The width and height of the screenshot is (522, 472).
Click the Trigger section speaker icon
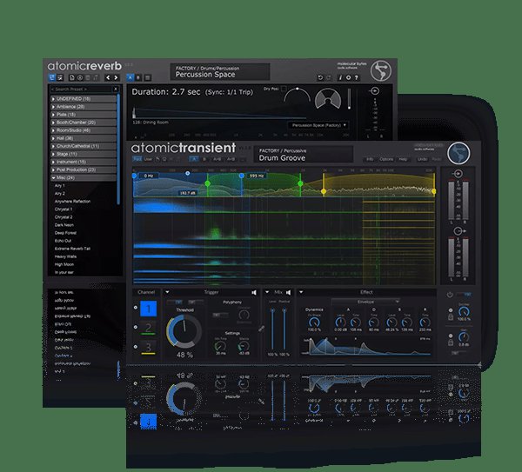coord(254,292)
